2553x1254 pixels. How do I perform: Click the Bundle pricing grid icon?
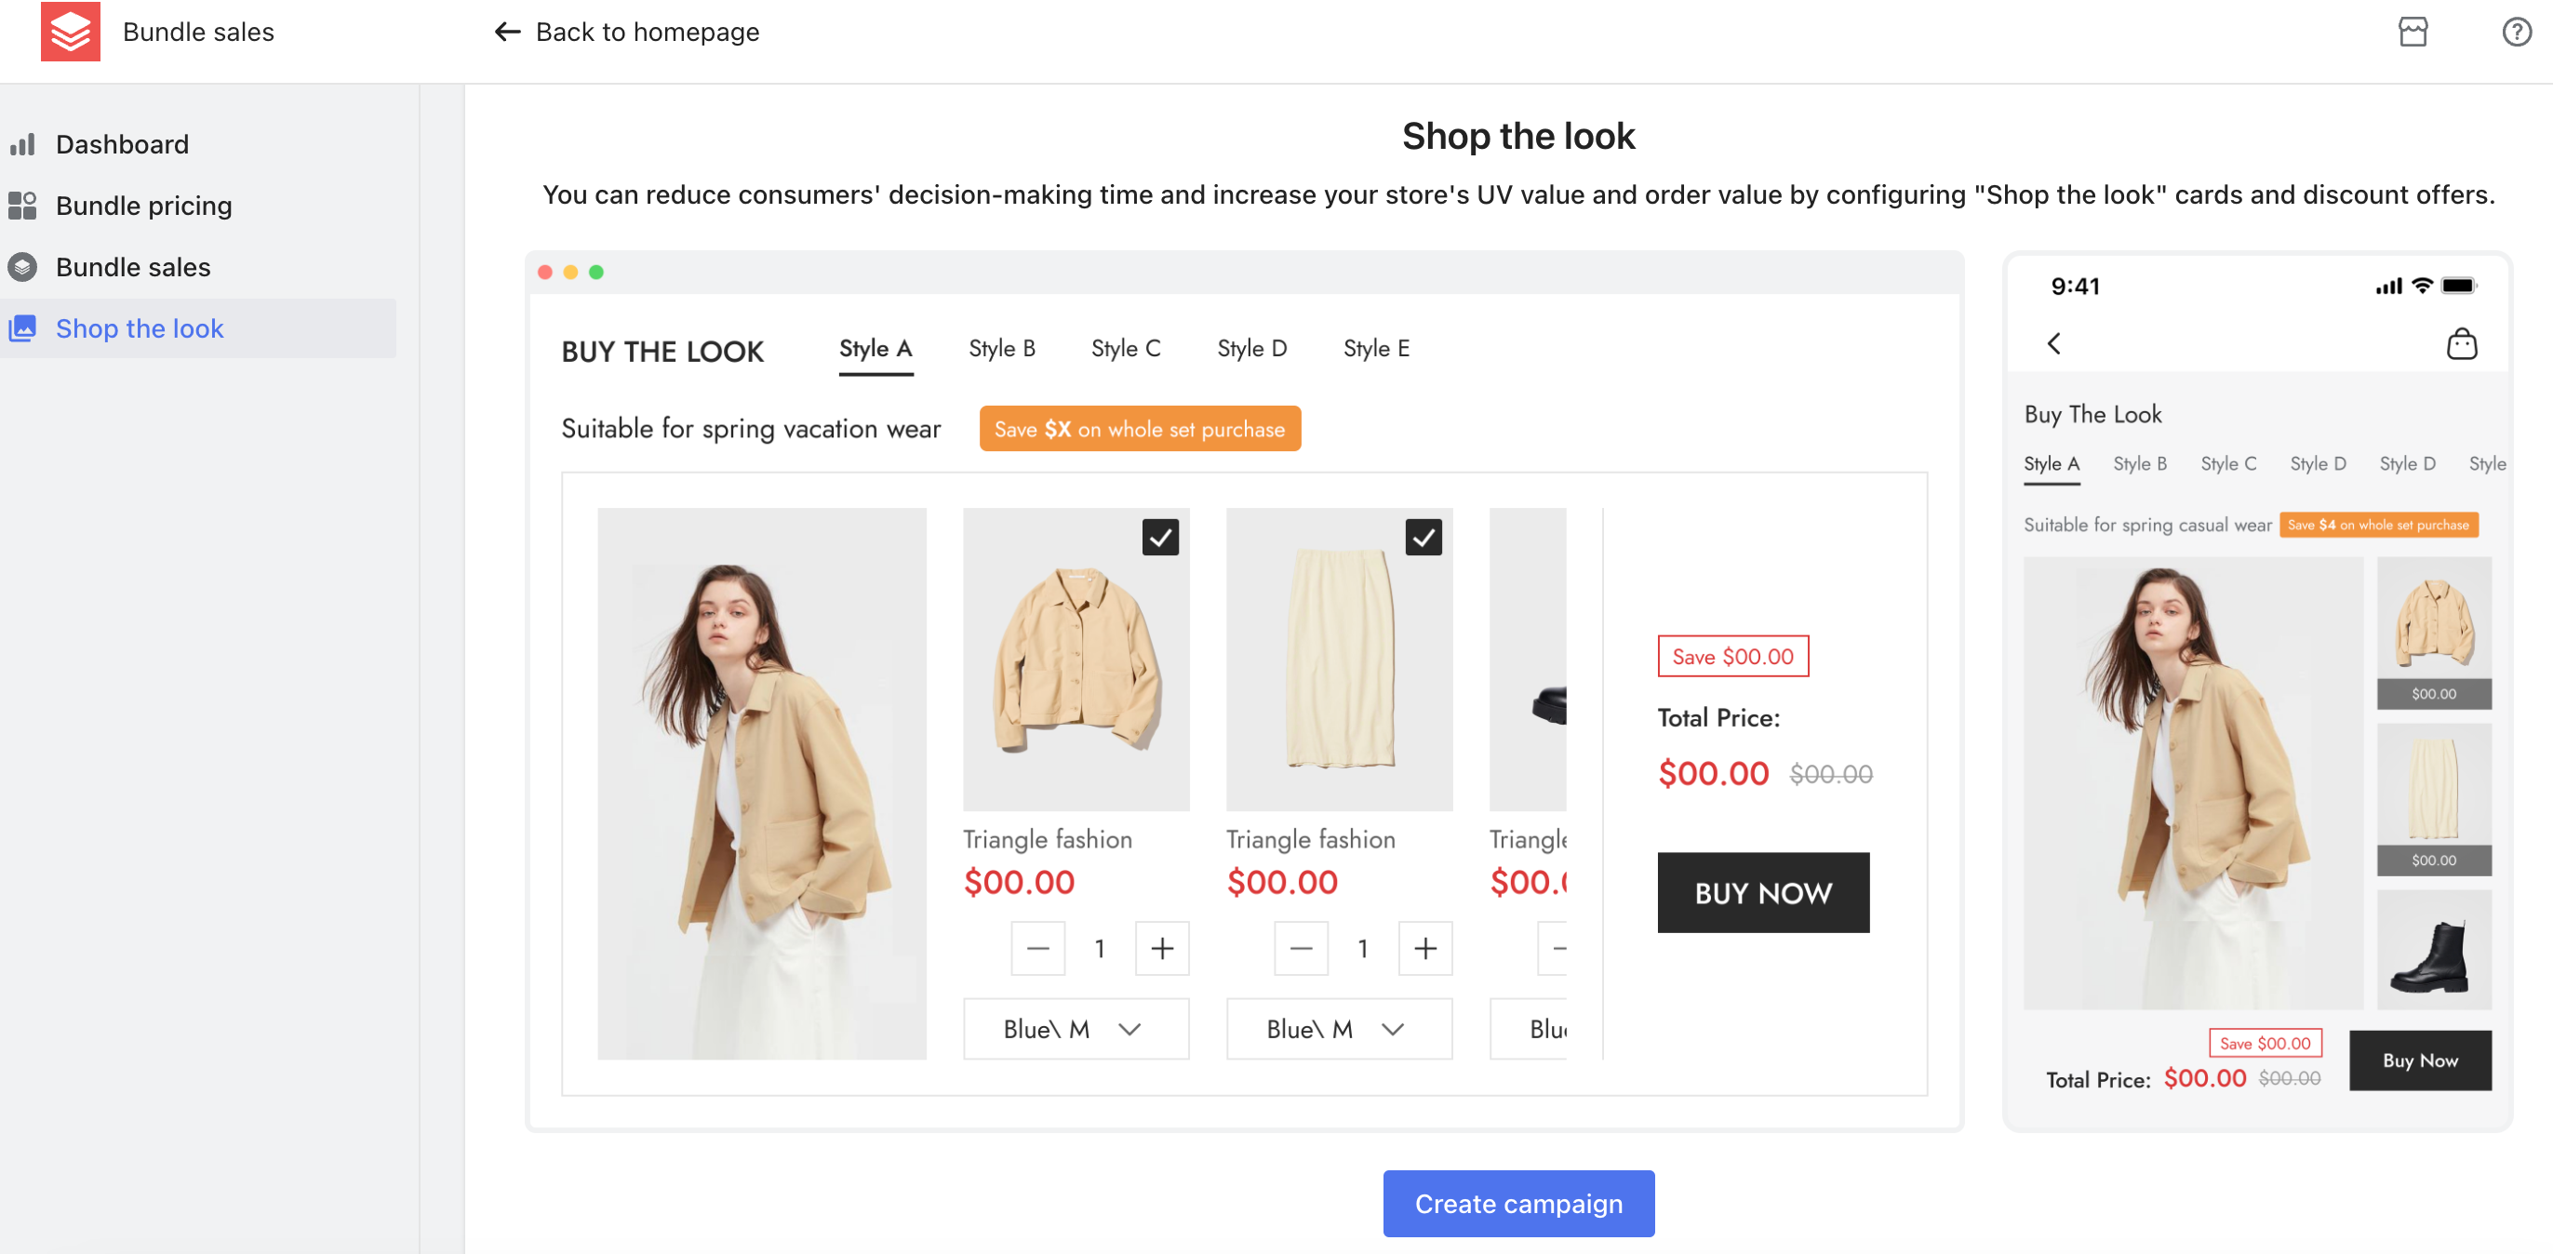click(22, 206)
